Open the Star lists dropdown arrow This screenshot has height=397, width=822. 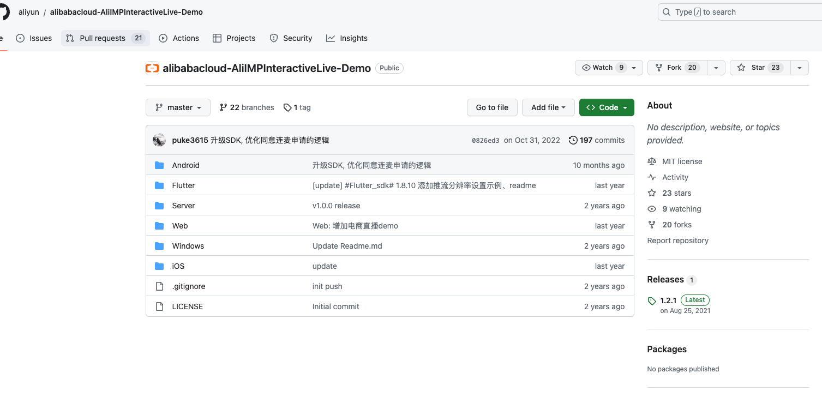799,68
